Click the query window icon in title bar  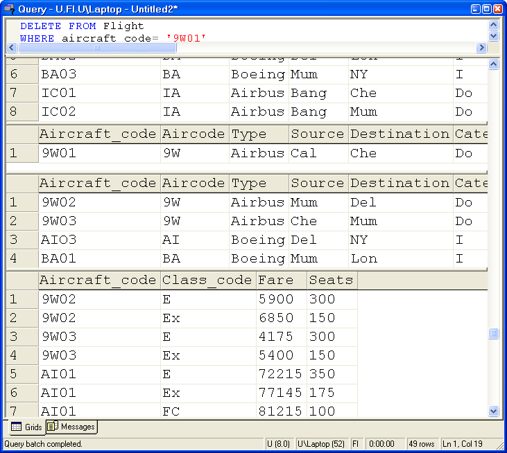9,8
